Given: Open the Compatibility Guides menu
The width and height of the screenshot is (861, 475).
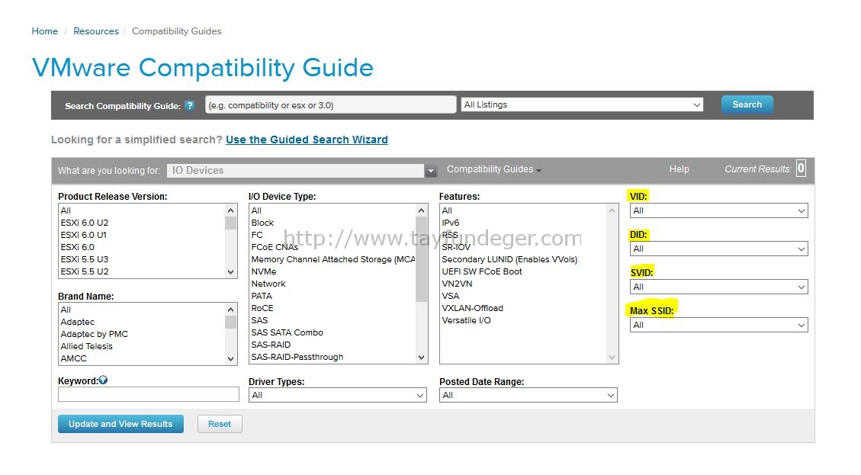Looking at the screenshot, I should (x=493, y=169).
